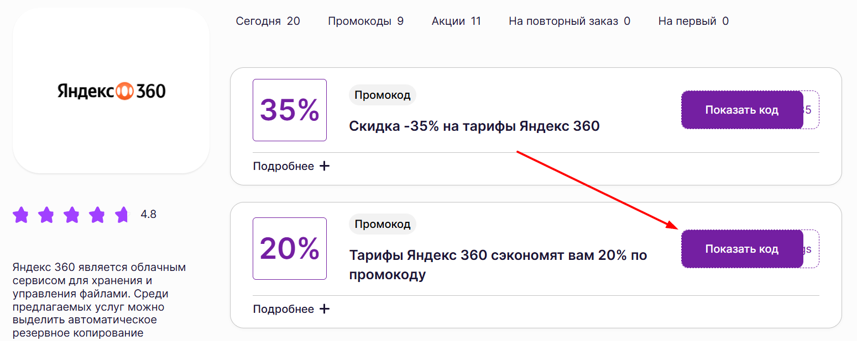Open the Акции section

click(x=456, y=20)
